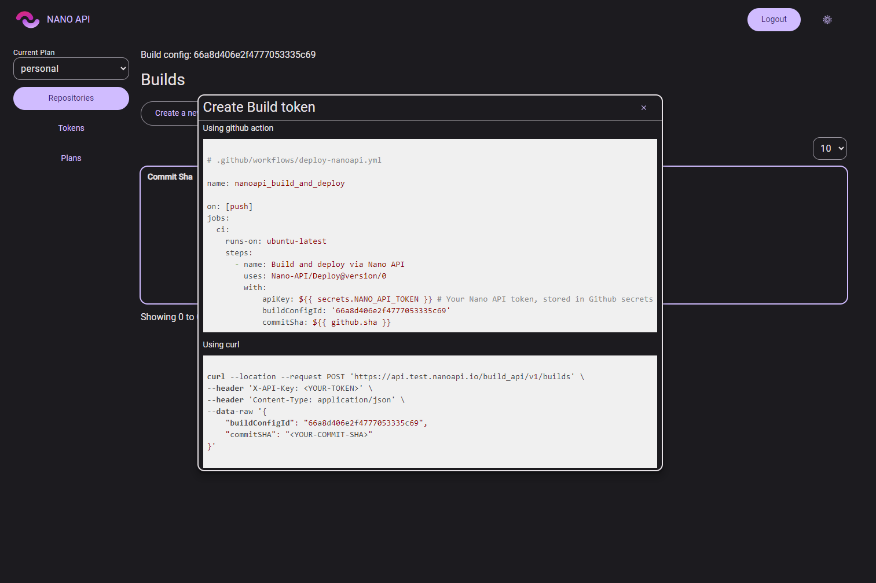Screen dimensions: 876x583
Task: Click the "commitSHA" JSON line
Action: (299, 435)
